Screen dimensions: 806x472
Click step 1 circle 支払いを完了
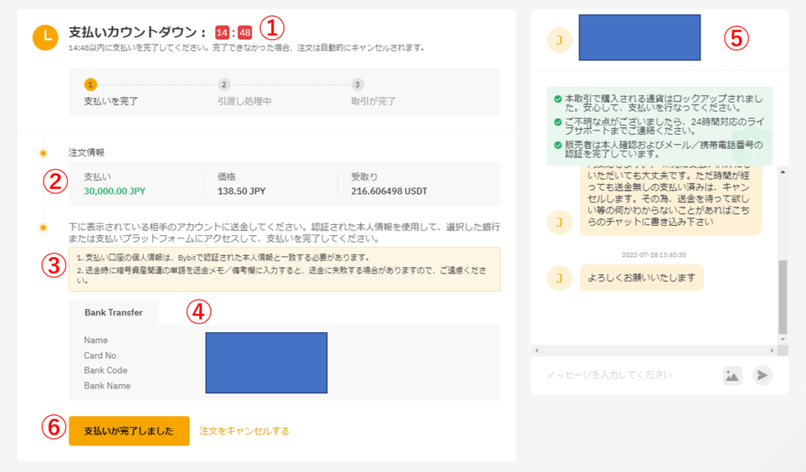click(91, 84)
